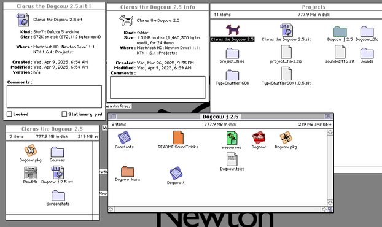This screenshot has width=382, height=227.
Task: Select the Dogcow.text document icon
Action: [232, 160]
